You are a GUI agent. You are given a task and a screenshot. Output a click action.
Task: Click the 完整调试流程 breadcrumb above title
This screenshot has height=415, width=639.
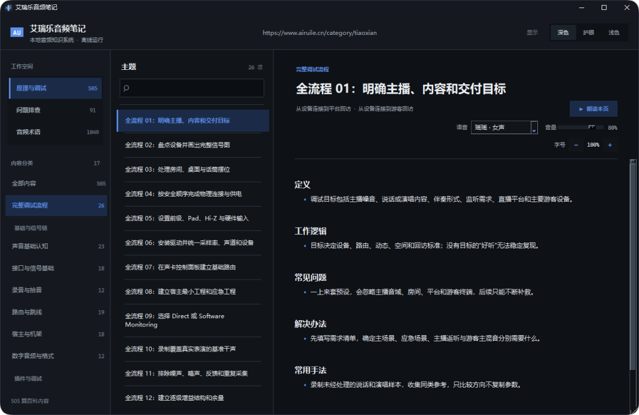[312, 70]
